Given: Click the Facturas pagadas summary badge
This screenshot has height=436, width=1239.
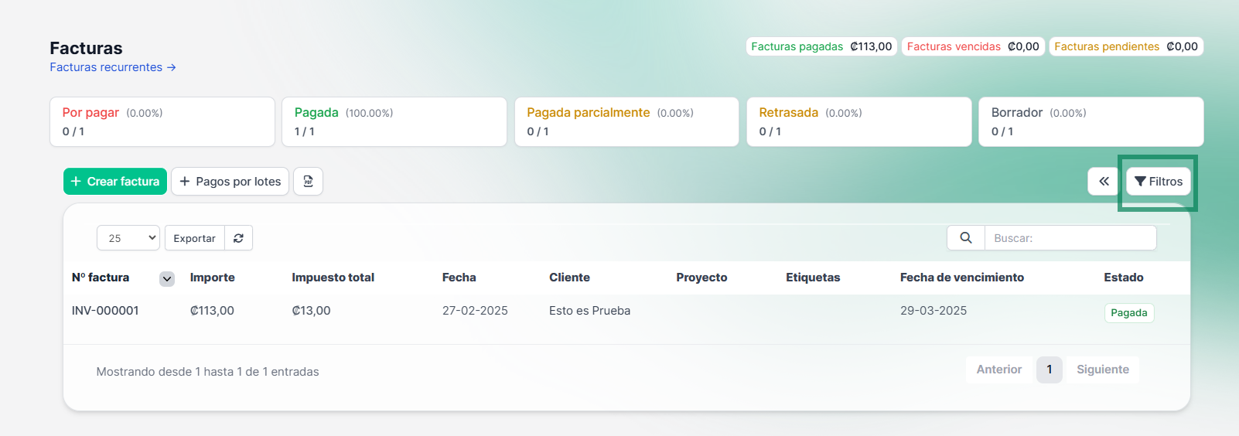Looking at the screenshot, I should tap(821, 46).
